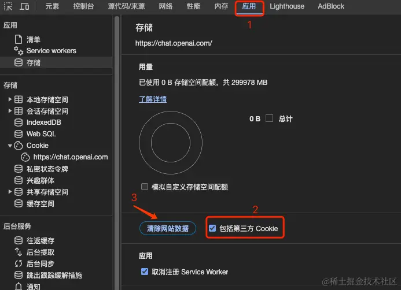
Task: Open the 存储 database icon under 应用
Action: tap(19, 62)
